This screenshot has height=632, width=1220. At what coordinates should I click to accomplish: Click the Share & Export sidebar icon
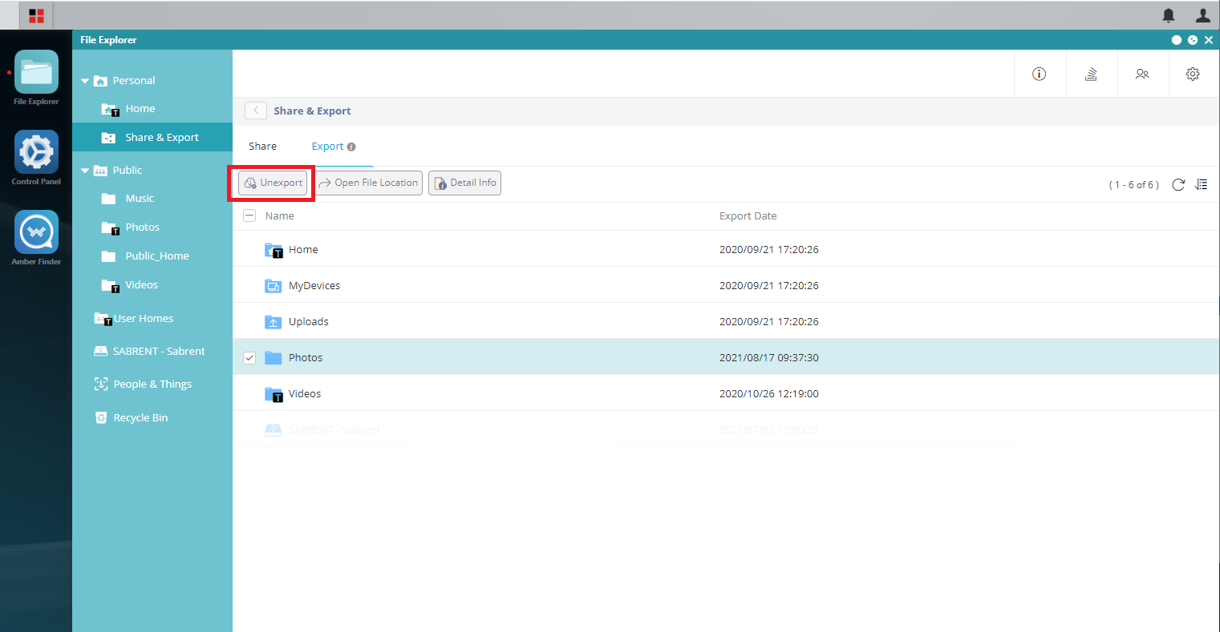click(109, 138)
